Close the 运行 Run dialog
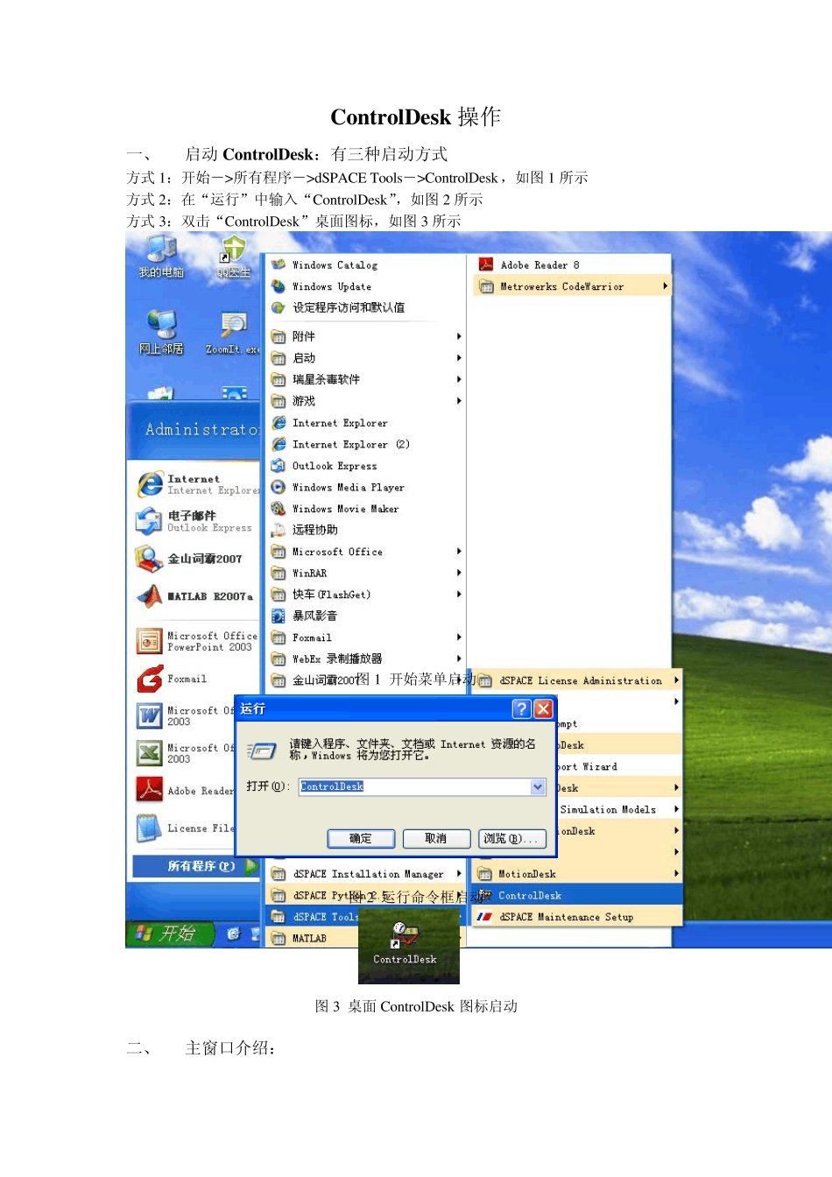Viewport: 832px width, 1177px height. [544, 708]
